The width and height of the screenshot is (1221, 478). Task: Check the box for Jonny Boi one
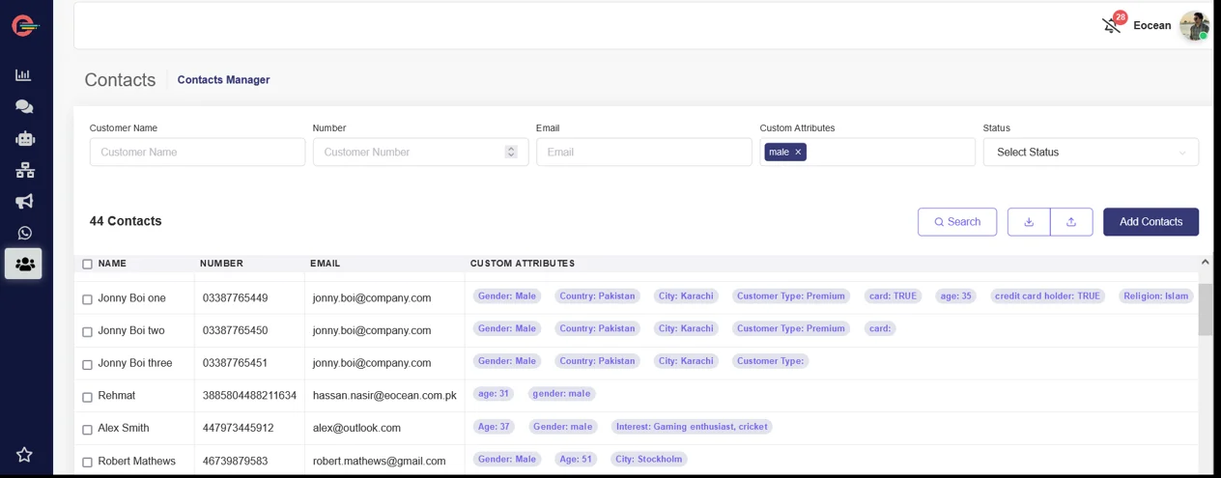click(87, 299)
